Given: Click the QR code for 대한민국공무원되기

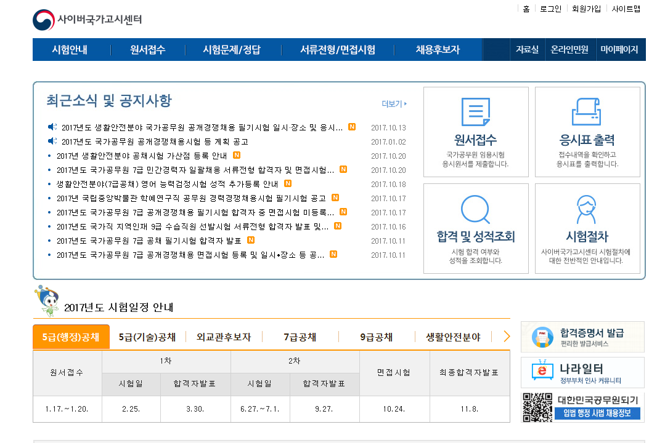Looking at the screenshot, I should (x=537, y=407).
